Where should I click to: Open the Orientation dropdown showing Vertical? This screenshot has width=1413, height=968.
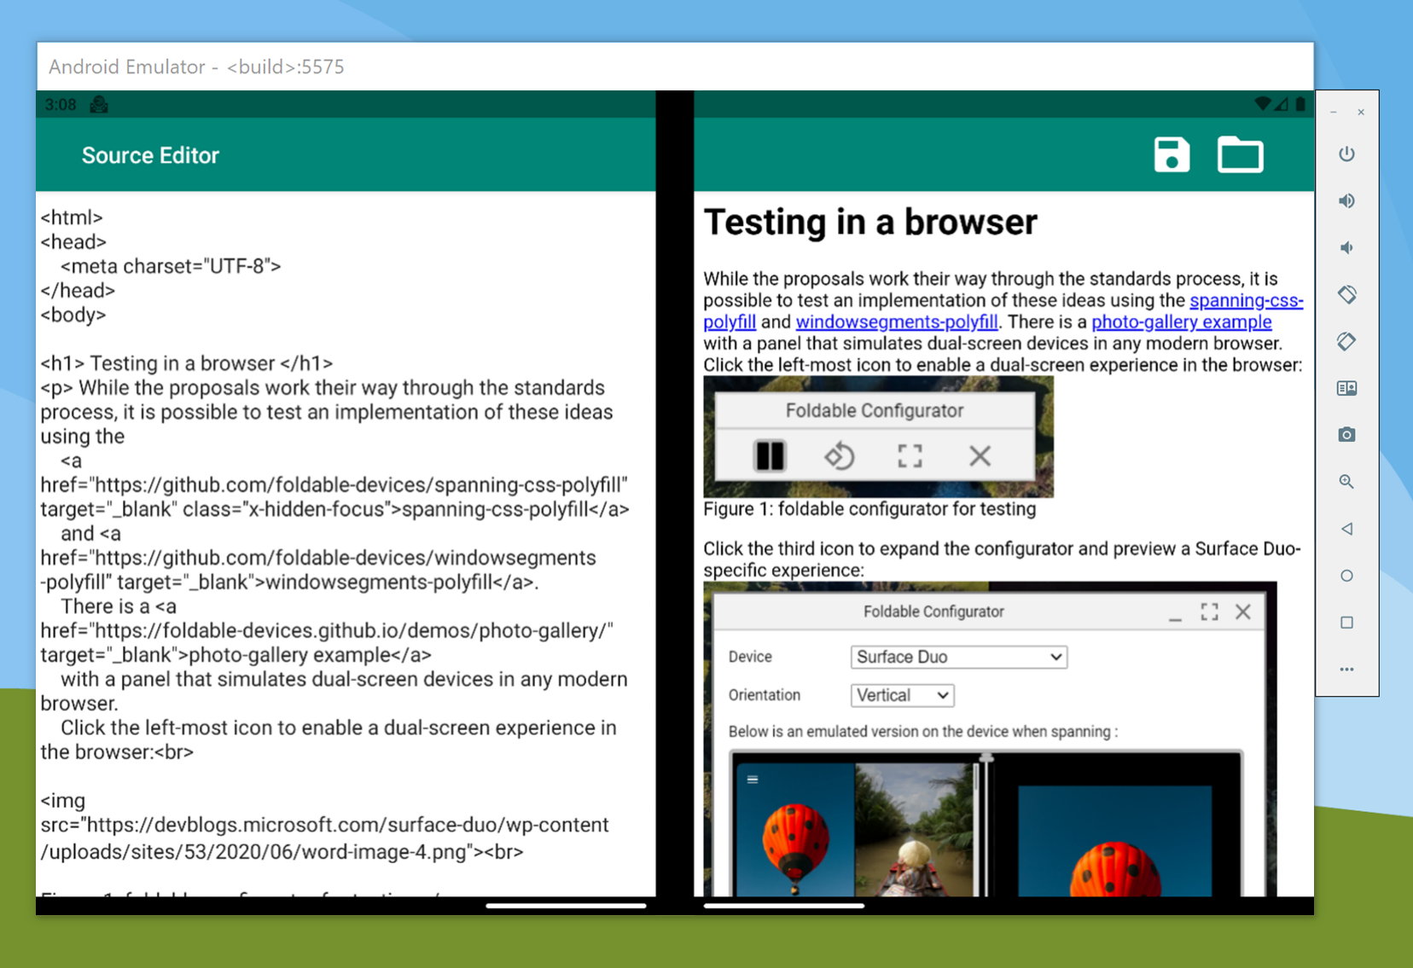(x=902, y=695)
